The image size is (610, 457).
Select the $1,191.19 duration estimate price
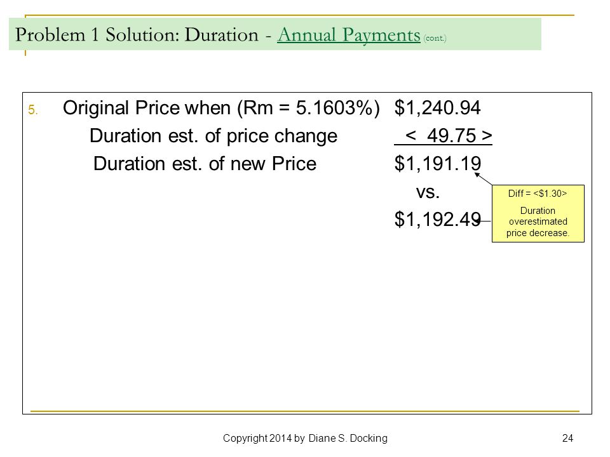point(438,164)
